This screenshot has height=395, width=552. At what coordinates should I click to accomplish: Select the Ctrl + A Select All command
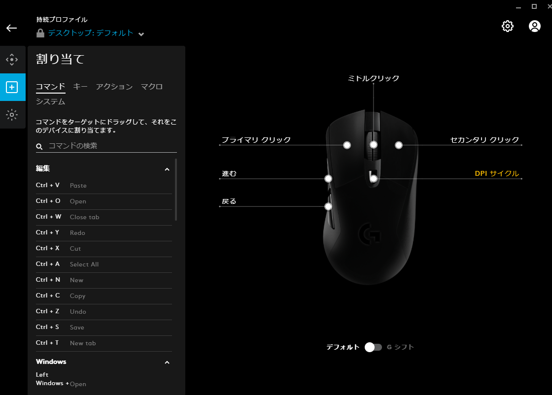(x=104, y=264)
